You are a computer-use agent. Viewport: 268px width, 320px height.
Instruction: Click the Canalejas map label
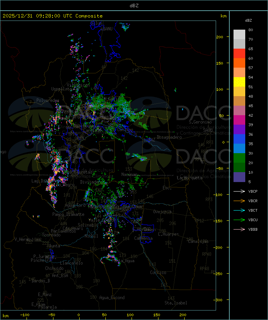[198, 241]
